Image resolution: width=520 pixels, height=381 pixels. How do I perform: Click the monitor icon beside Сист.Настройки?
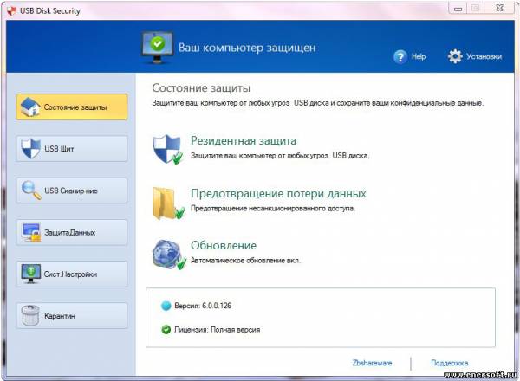click(x=31, y=274)
